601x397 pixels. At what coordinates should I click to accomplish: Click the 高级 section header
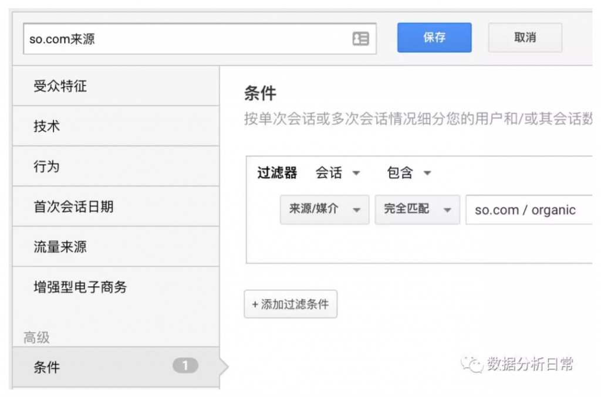click(36, 338)
